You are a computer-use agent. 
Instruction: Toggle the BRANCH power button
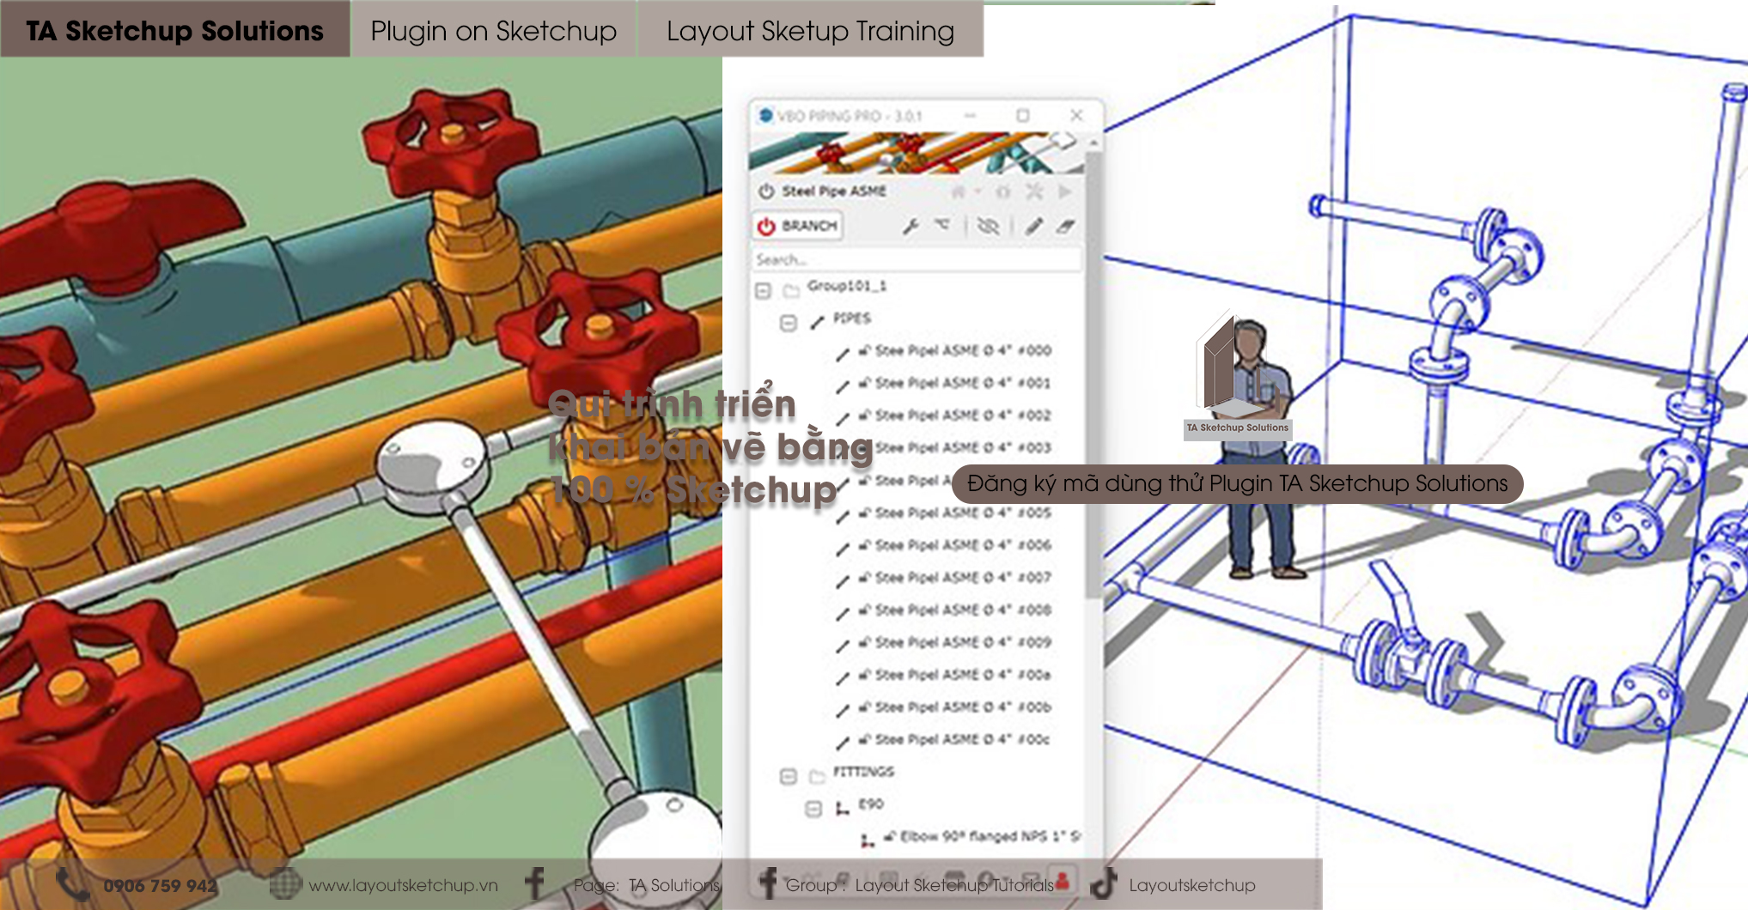pyautogui.click(x=797, y=225)
